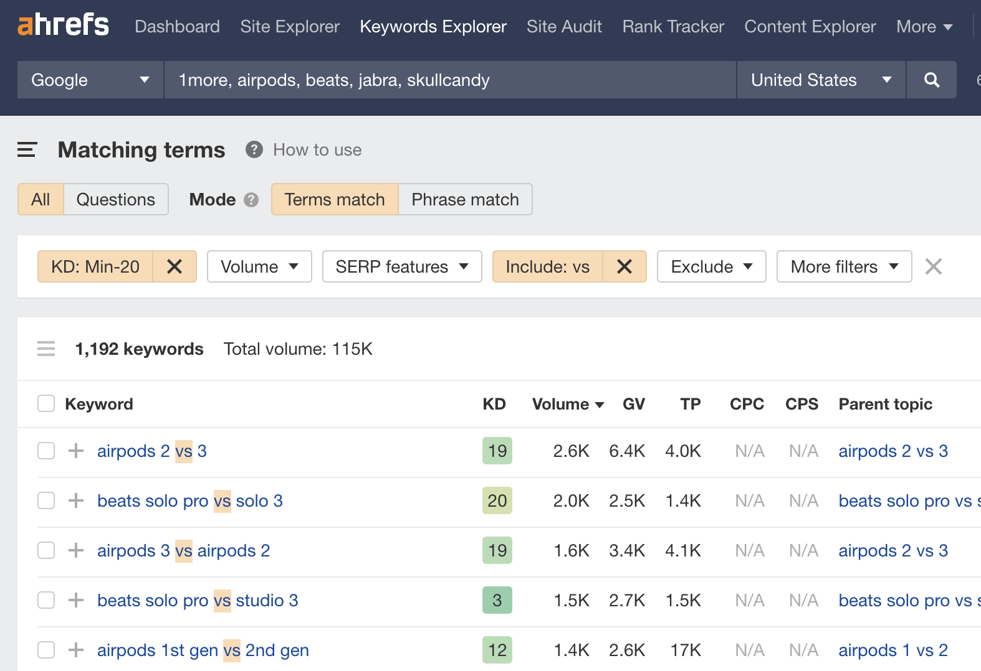Click the CPC column header
Image resolution: width=981 pixels, height=671 pixels.
click(747, 404)
